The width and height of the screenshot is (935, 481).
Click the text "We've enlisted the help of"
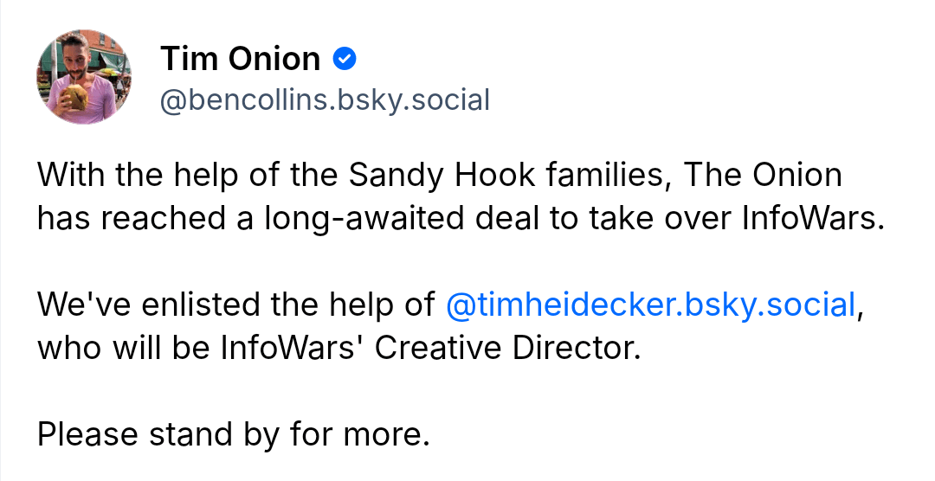point(235,305)
